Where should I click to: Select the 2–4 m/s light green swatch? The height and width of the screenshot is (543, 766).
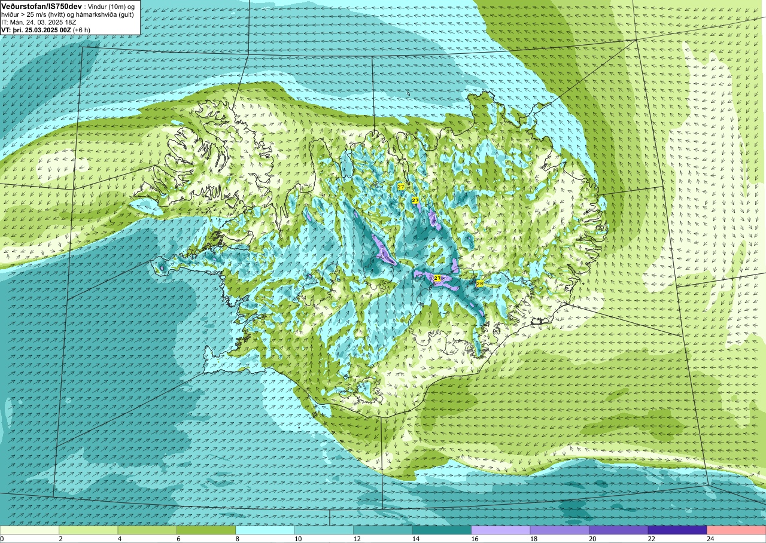[x=89, y=530]
